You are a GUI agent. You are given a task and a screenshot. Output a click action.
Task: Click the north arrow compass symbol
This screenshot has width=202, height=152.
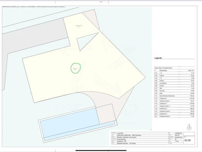[x=189, y=127]
